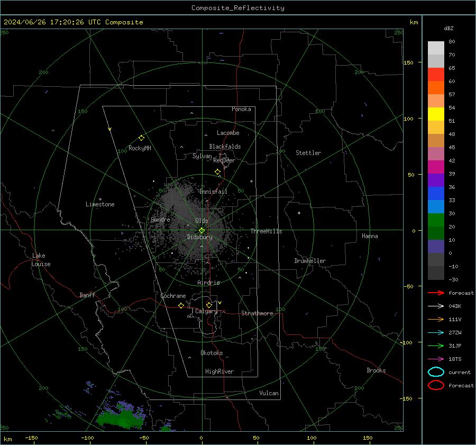Screen dimensions: 476x445
Task: Click the Okotoks label
Action: pyautogui.click(x=212, y=353)
